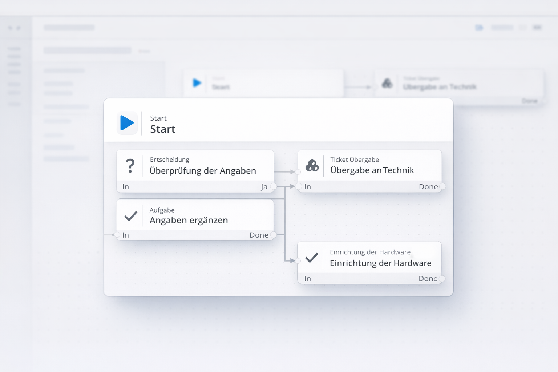Click the In port of Angaben ergänzen
Image resolution: width=558 pixels, height=372 pixels.
tap(117, 235)
